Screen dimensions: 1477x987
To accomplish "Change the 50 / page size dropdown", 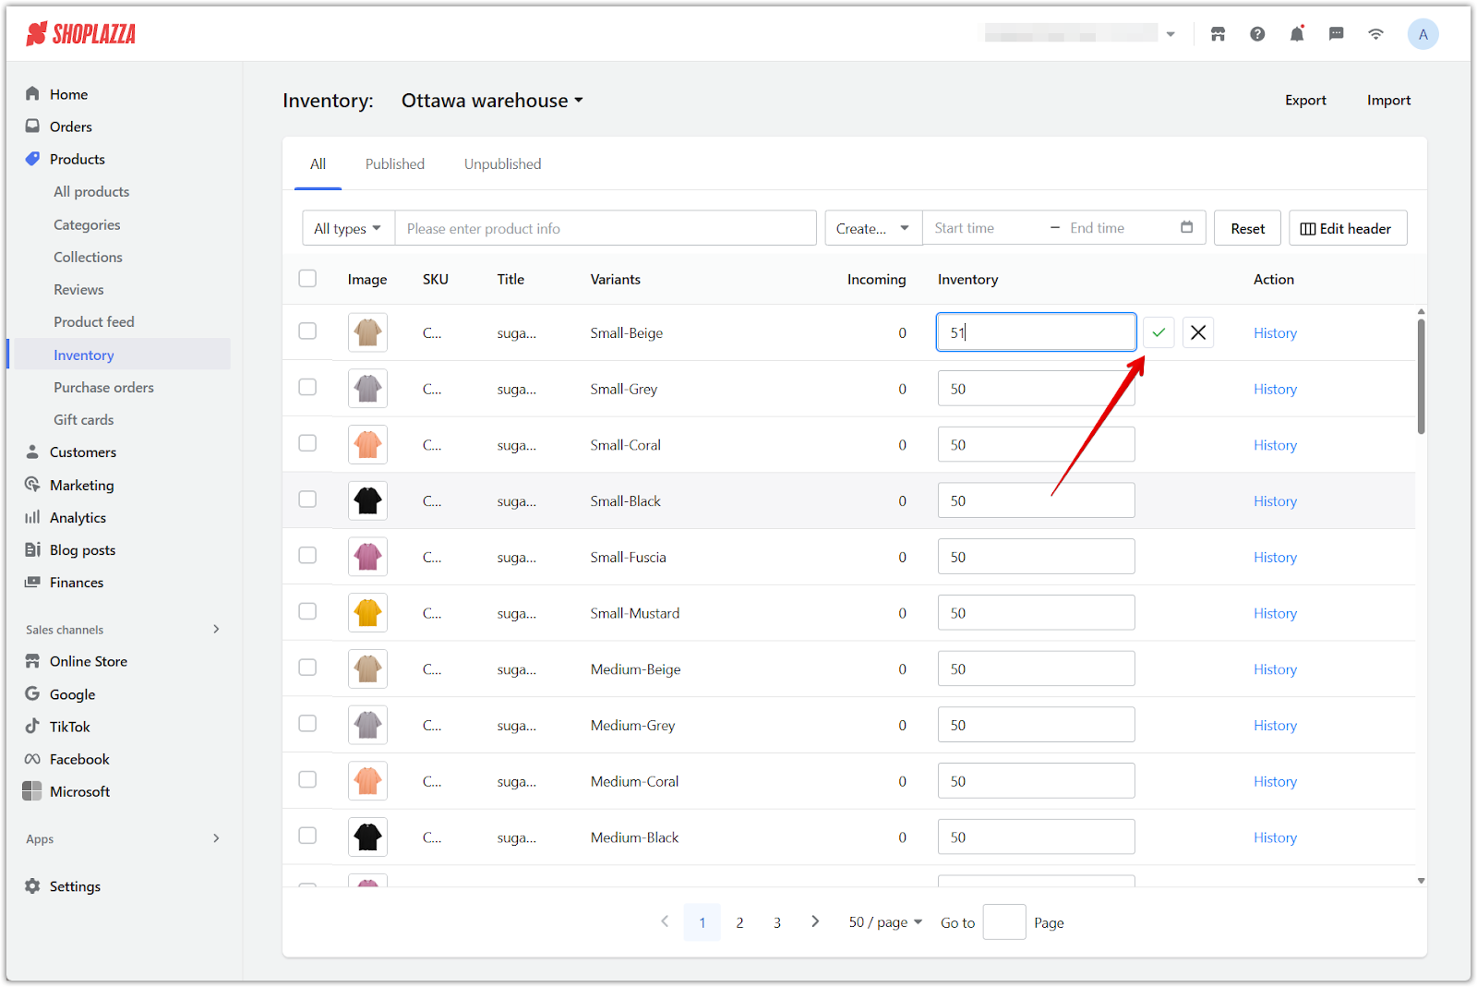I will coord(885,922).
